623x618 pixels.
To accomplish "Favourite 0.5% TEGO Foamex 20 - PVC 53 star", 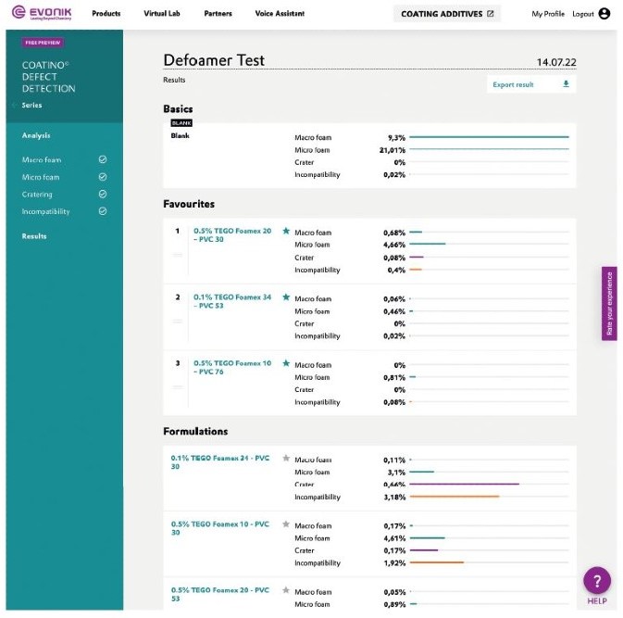I will click(286, 590).
